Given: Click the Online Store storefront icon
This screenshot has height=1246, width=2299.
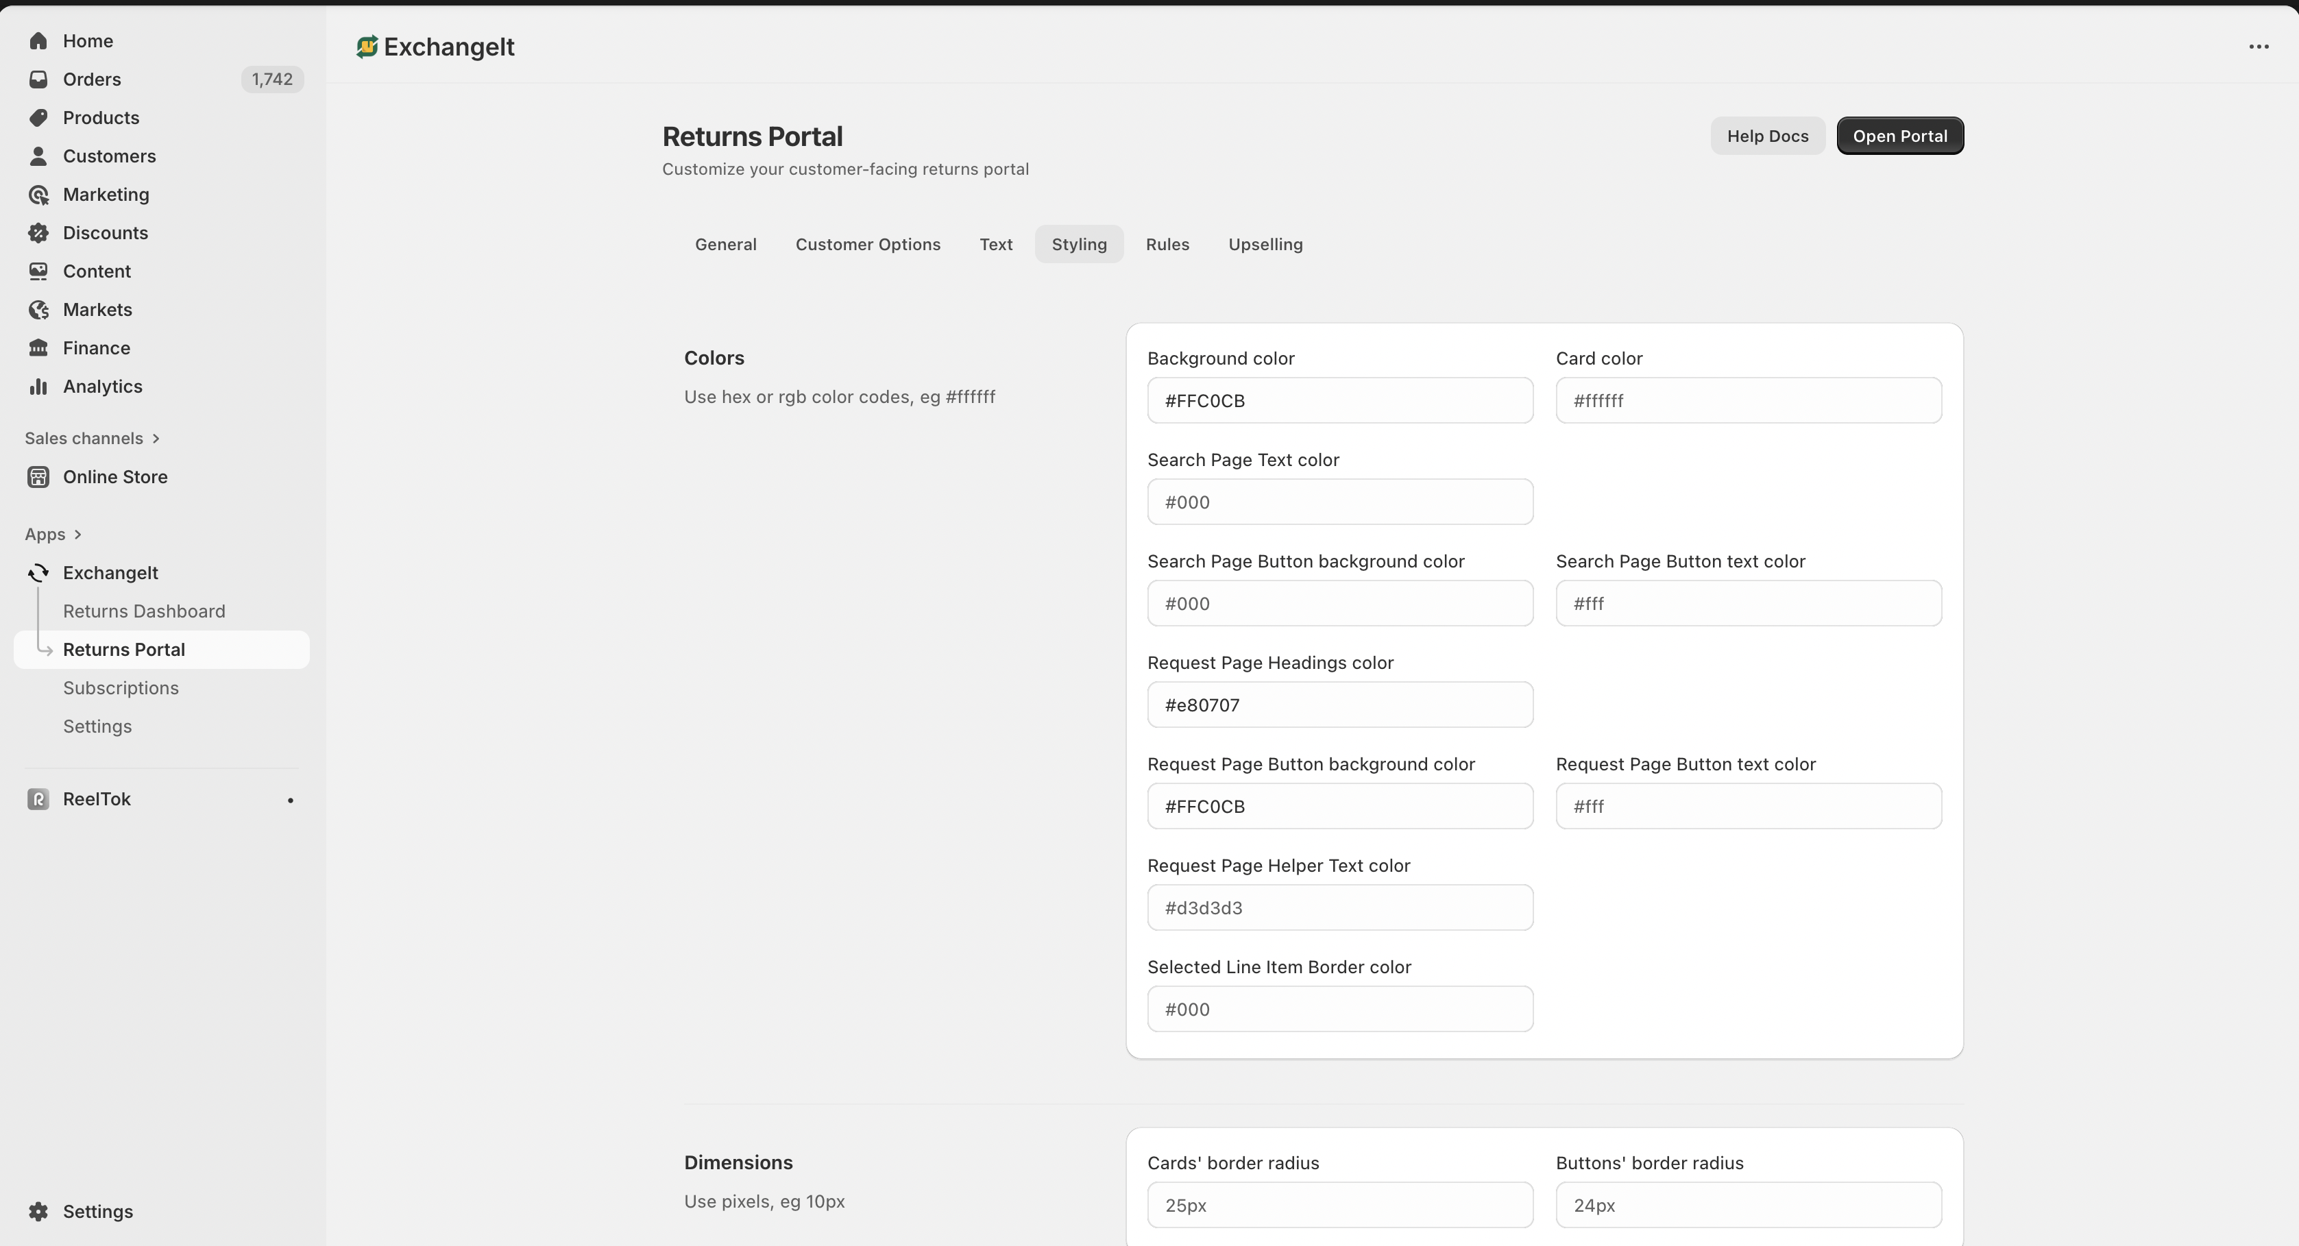Looking at the screenshot, I should tap(38, 476).
